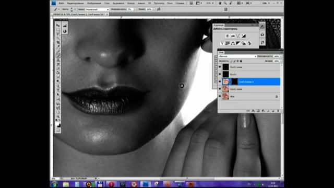Hide the selected blue-highlighted layer eye
This screenshot has width=334, height=188.
(x=220, y=81)
